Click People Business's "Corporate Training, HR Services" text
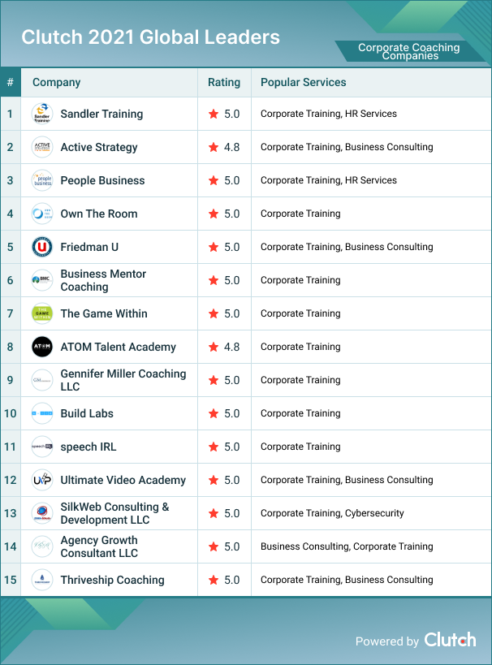492x665 pixels. [x=328, y=180]
